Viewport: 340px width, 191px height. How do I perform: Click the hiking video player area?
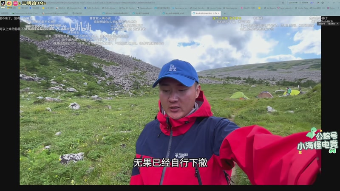point(170,100)
